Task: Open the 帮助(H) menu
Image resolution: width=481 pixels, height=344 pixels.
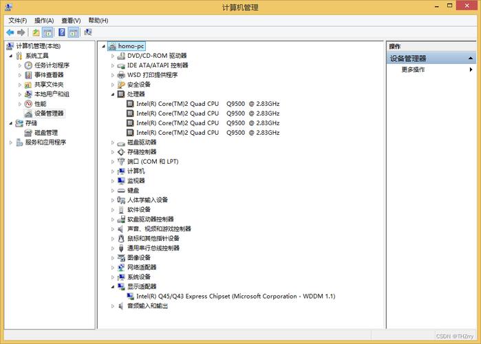Action: point(98,21)
